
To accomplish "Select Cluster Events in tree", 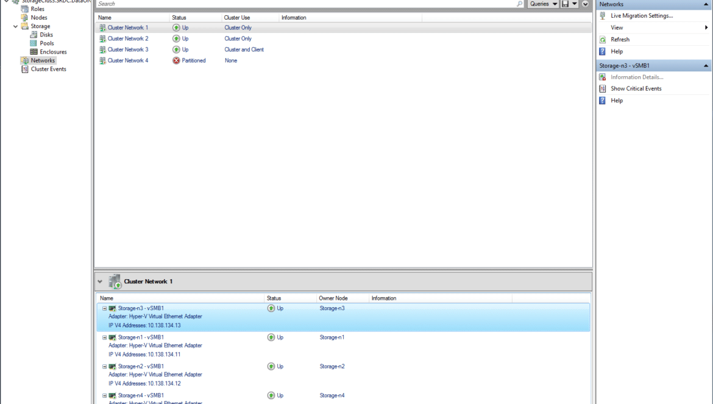I will [48, 69].
